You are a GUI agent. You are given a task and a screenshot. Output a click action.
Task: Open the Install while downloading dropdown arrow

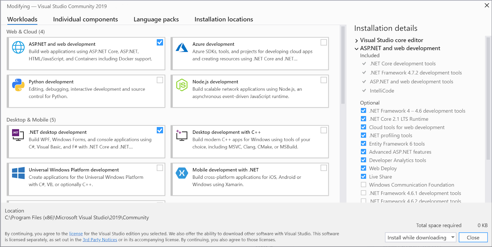[x=453, y=237]
